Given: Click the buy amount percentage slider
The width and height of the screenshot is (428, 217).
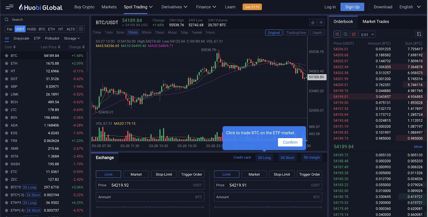Looking at the screenshot, I should 150,207.
